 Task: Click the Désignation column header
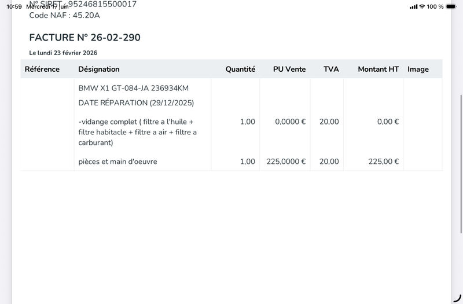pyautogui.click(x=99, y=69)
